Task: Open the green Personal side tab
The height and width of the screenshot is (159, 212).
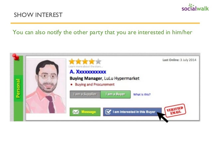Action: (x=18, y=88)
